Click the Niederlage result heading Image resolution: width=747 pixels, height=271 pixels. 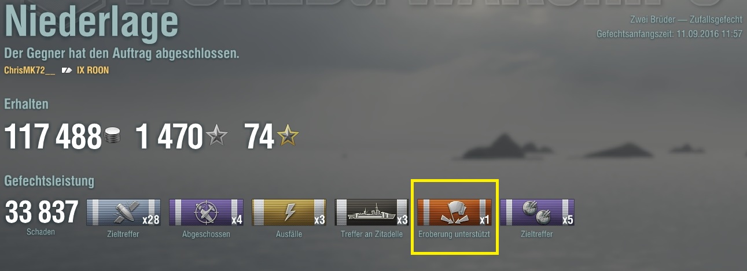91,24
